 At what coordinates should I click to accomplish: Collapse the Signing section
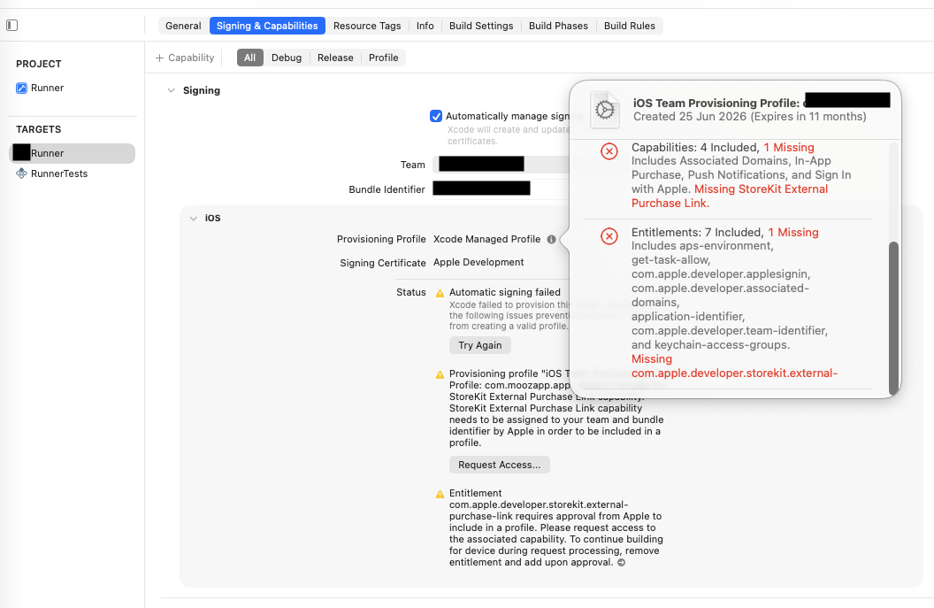pos(171,90)
